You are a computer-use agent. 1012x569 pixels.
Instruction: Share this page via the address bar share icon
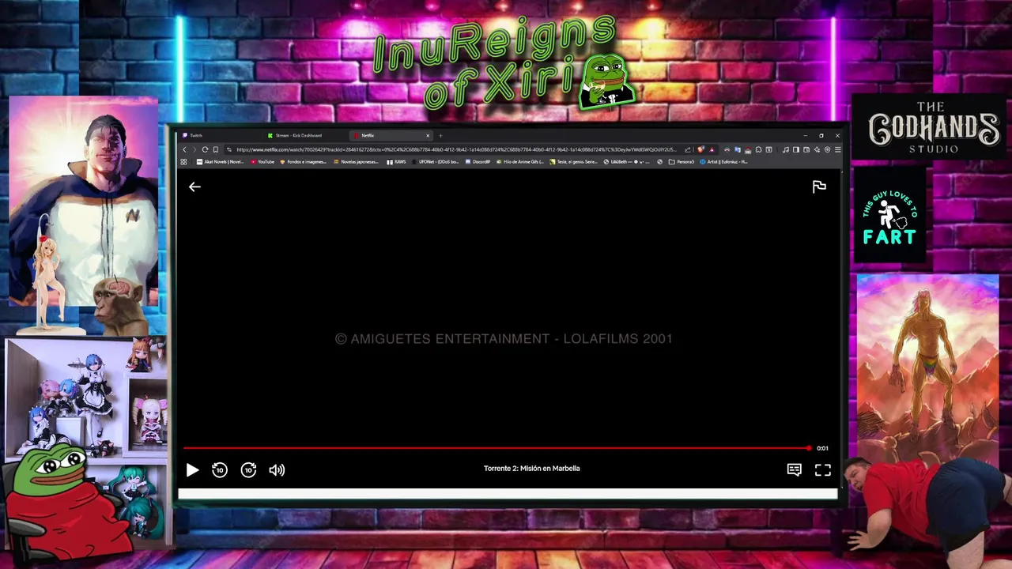[688, 149]
